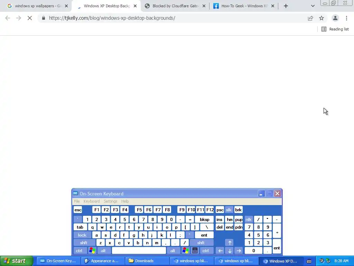Screen dimensions: 354x266
Task: Go forward in browser history
Action: (x=19, y=18)
